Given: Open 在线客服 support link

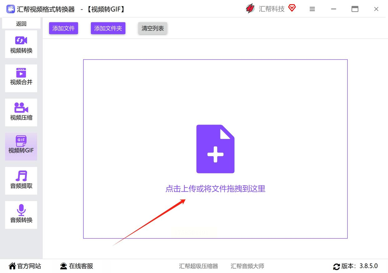Looking at the screenshot, I should coord(77,266).
